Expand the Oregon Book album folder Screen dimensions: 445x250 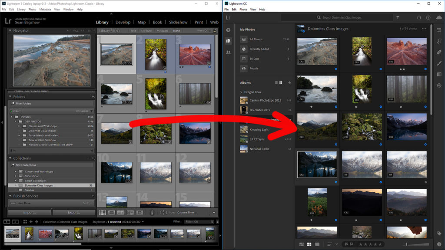[x=241, y=92]
